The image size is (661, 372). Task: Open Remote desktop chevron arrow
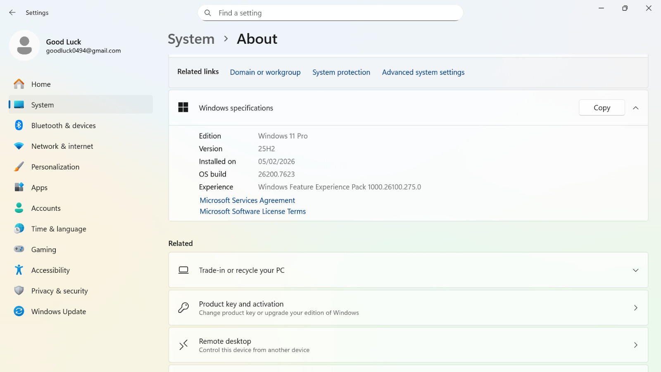click(636, 345)
